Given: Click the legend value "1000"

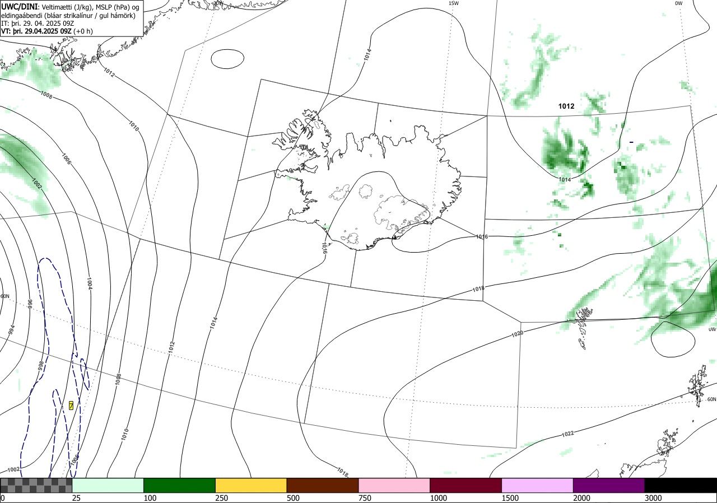Looking at the screenshot, I should [438, 498].
